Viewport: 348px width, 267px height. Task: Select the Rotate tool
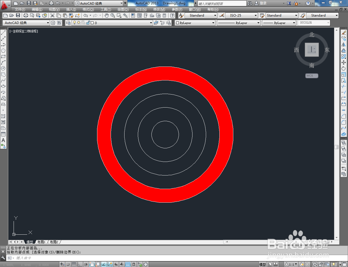344,68
